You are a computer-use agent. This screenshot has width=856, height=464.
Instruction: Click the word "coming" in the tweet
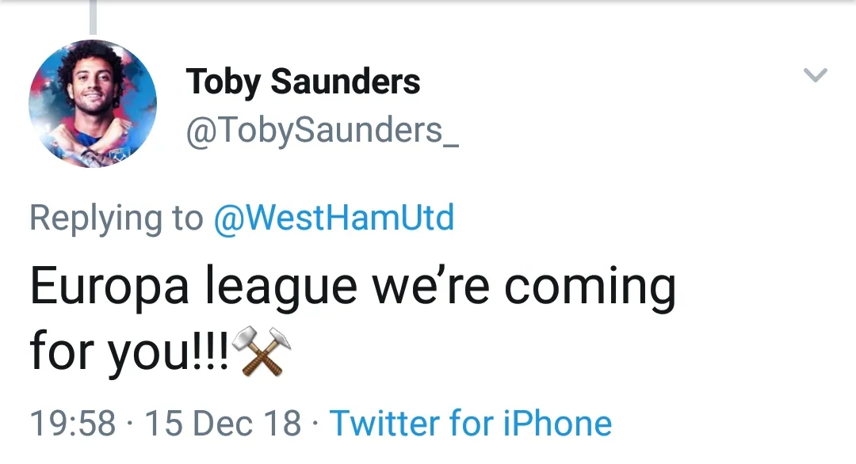click(590, 288)
